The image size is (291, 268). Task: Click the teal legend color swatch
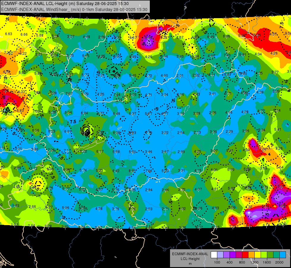(276, 255)
